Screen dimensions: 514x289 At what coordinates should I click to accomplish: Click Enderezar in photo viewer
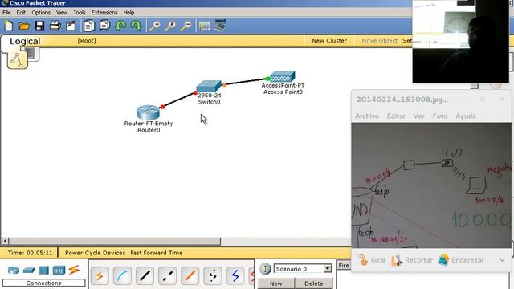click(461, 260)
